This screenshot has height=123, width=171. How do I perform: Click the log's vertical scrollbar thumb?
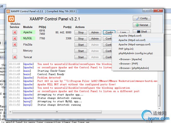tap(159, 96)
